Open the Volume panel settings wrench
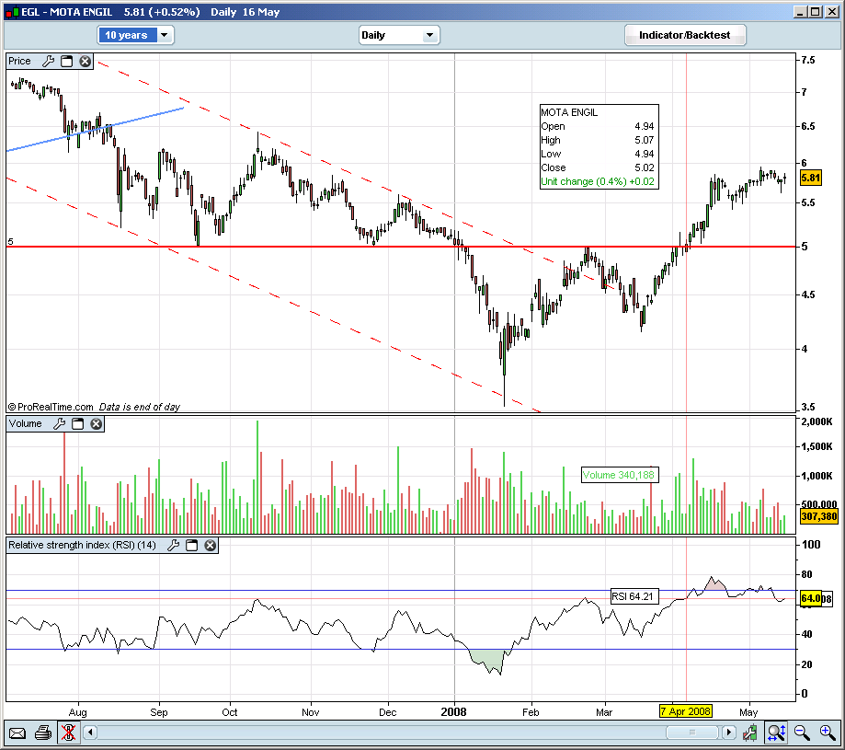Viewport: 845px width, 750px height. 59,424
